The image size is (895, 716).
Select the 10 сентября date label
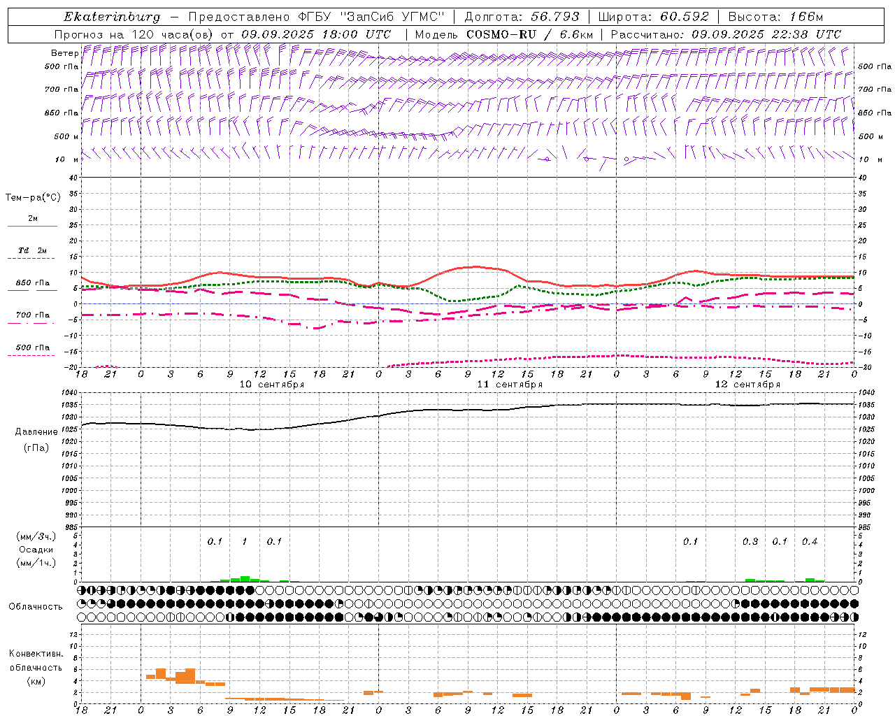272,385
